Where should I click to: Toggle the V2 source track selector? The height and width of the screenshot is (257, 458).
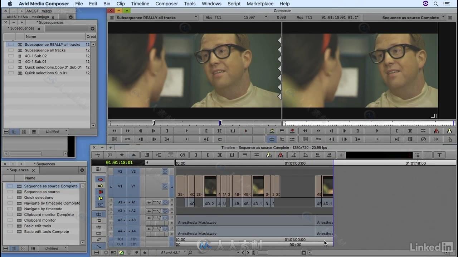coord(120,172)
